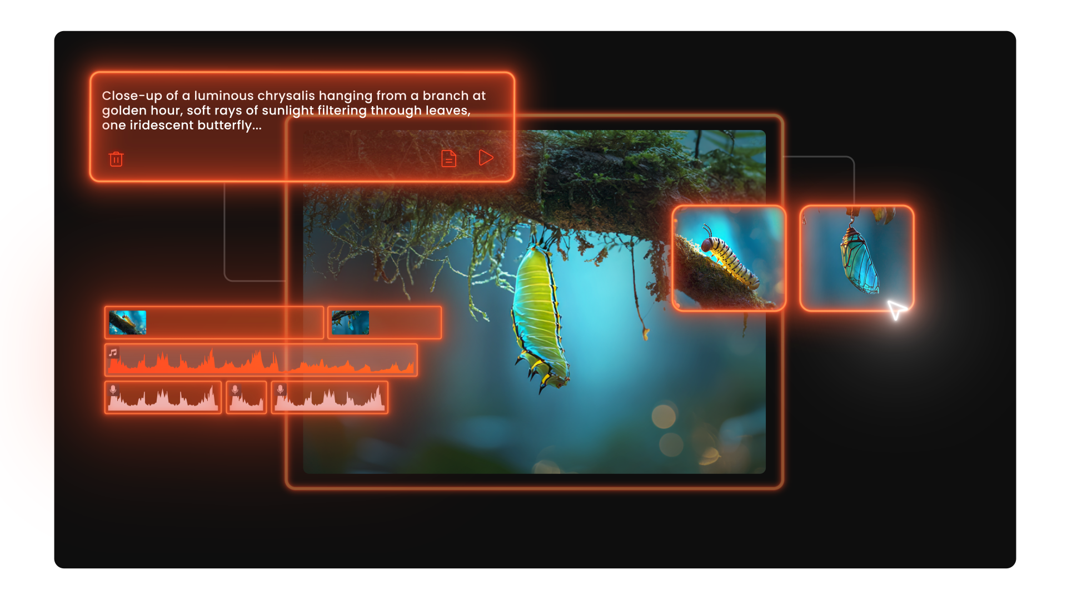1067x600 pixels.
Task: Click the microphone icon on first voice clip
Action: [x=113, y=389]
